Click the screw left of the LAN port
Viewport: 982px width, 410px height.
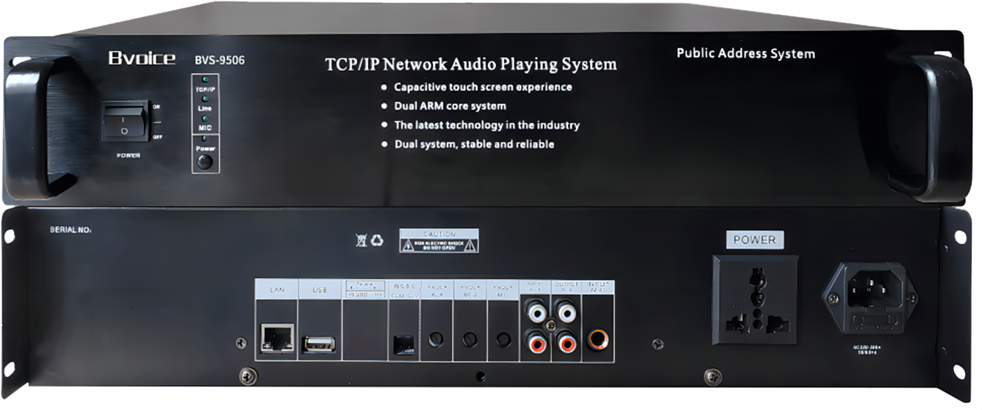(x=241, y=342)
